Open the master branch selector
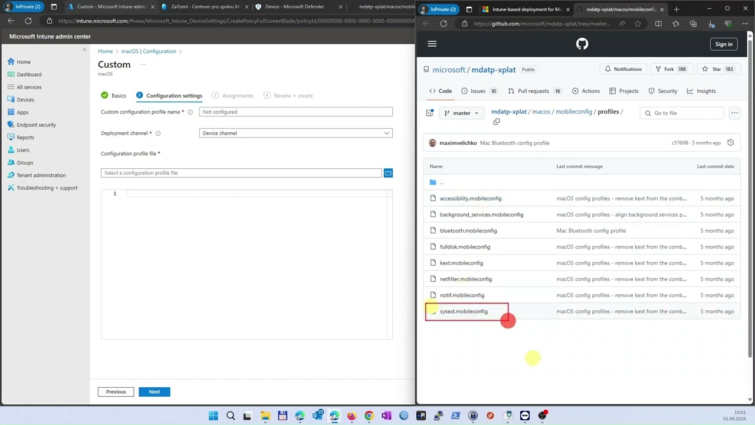The image size is (755, 425). [461, 113]
